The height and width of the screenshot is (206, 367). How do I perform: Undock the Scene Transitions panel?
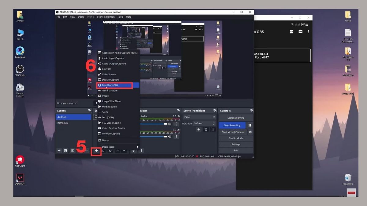[215, 111]
